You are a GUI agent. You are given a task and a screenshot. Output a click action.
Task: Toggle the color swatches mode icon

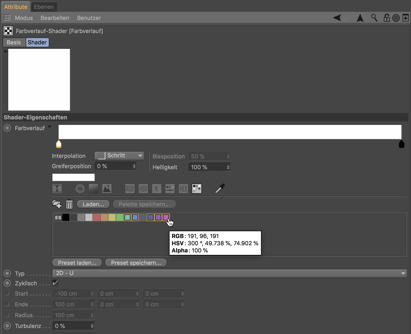[197, 189]
